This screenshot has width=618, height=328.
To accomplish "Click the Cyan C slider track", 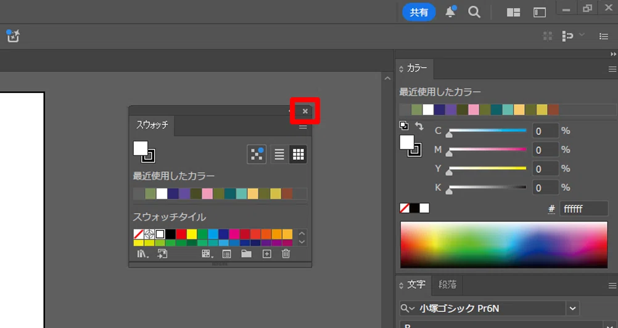I will click(487, 130).
